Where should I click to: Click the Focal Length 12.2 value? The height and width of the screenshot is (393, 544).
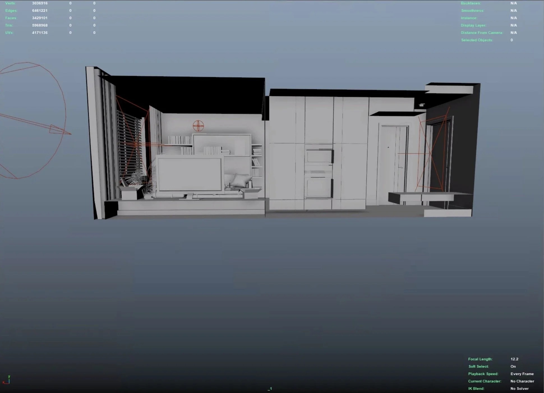click(x=514, y=359)
